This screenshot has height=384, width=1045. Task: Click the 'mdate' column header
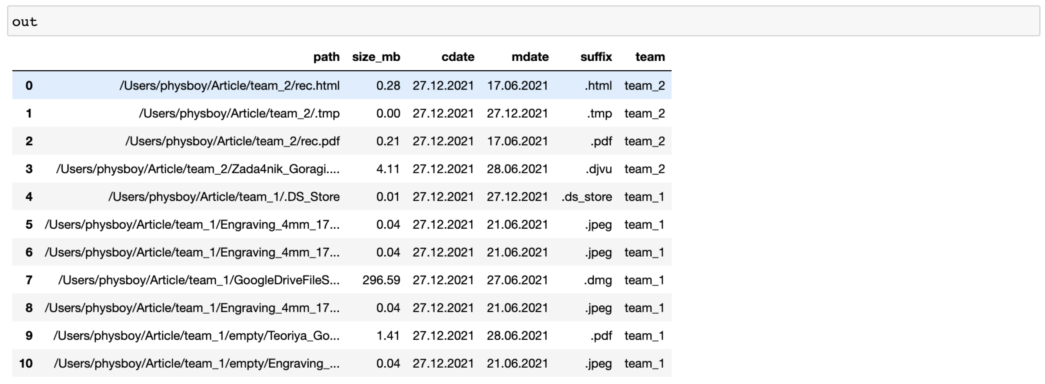coord(530,57)
